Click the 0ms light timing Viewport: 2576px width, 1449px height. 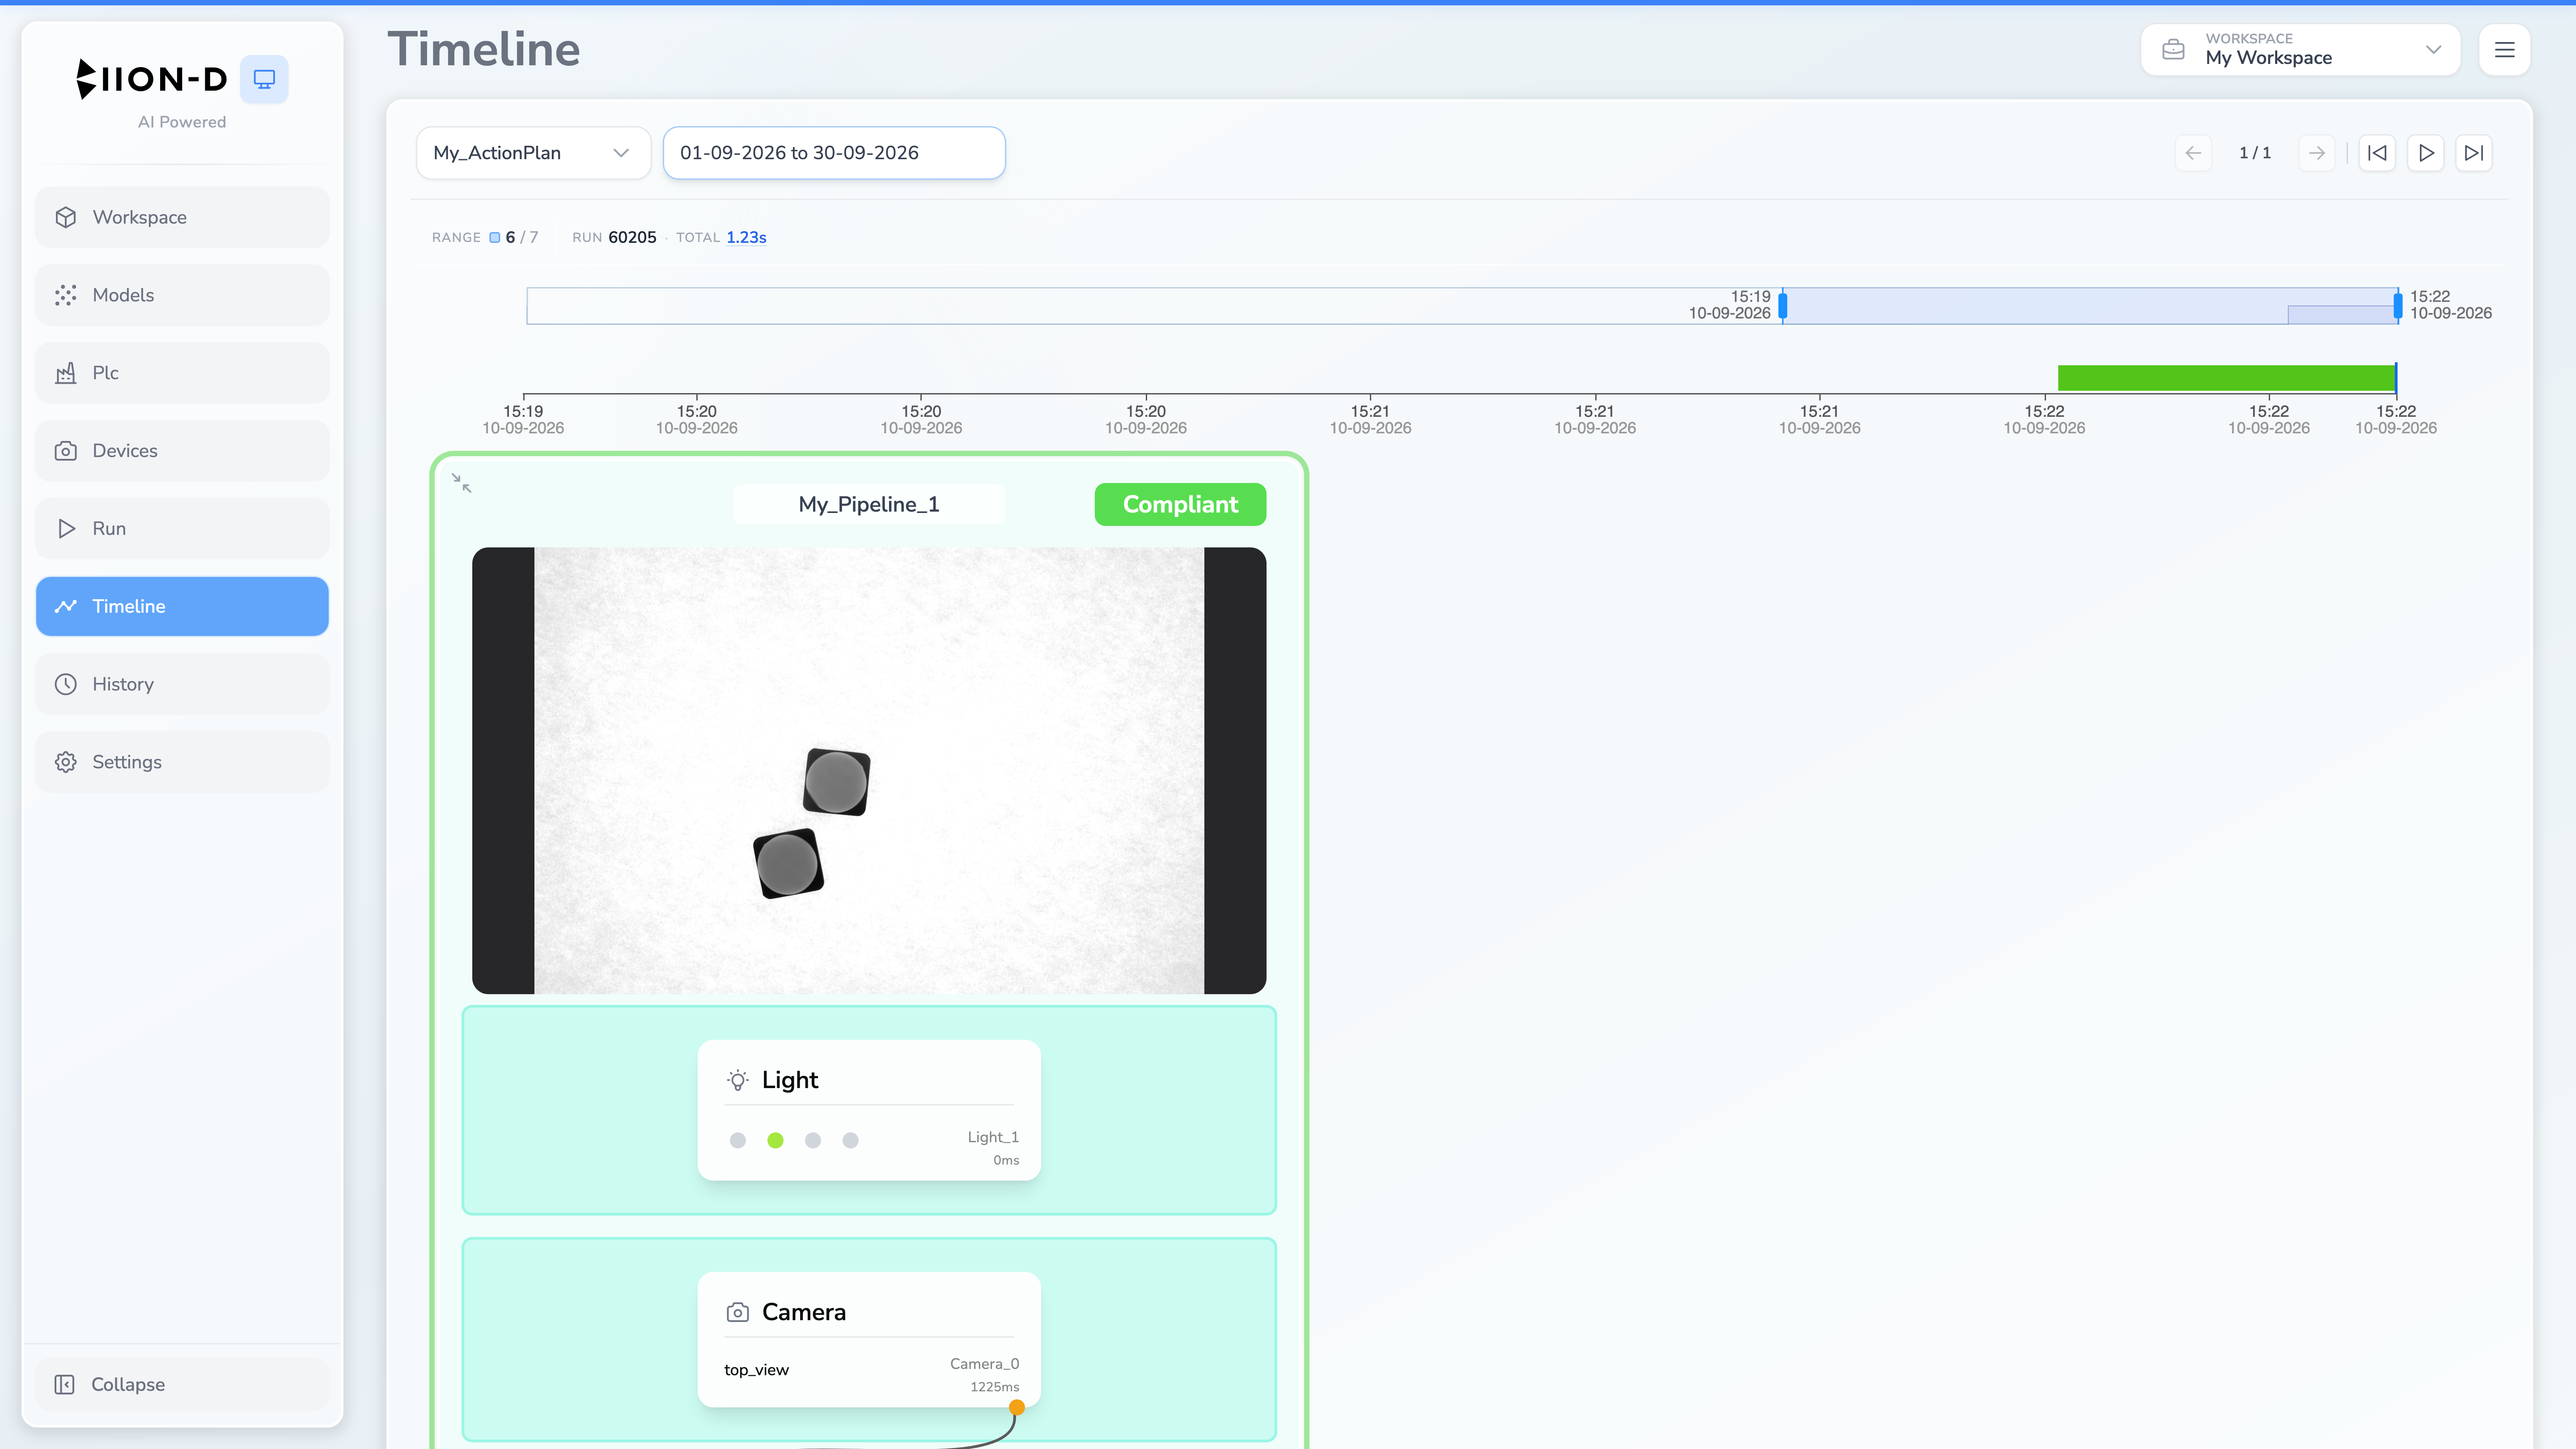coord(1006,1160)
